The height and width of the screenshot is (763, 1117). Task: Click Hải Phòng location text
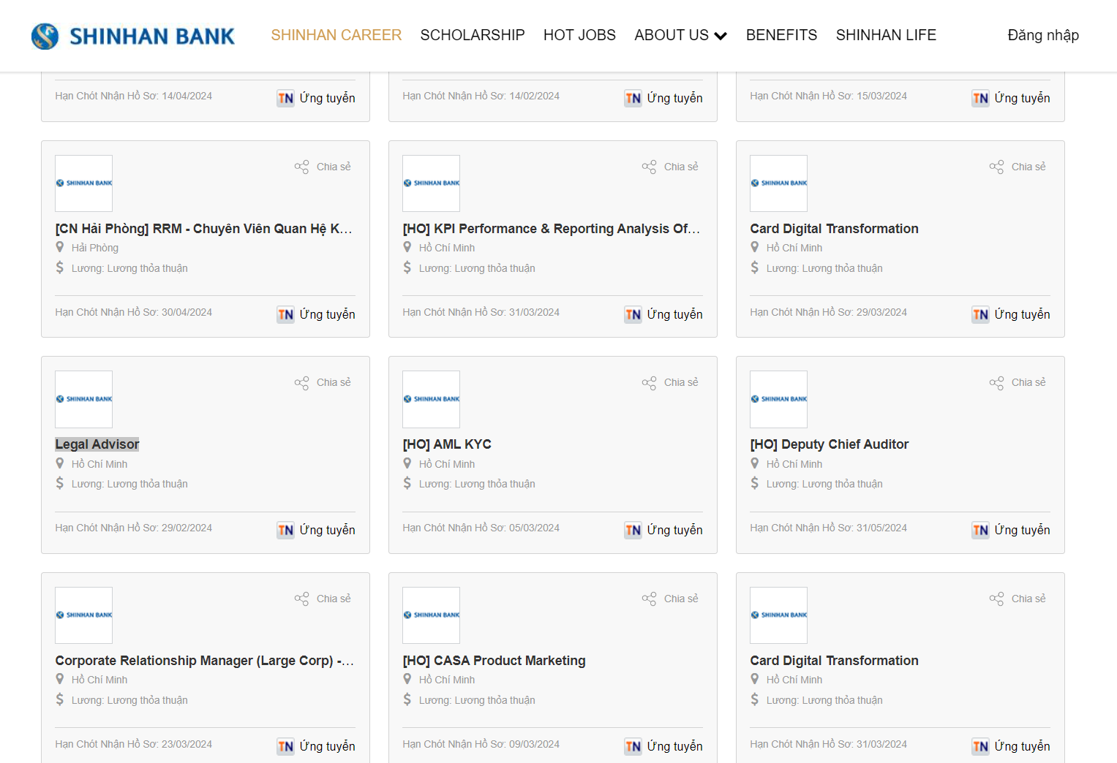95,248
